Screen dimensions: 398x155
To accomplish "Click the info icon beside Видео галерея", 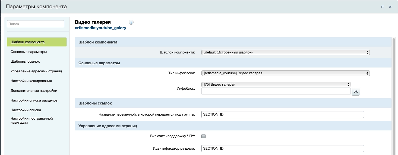I will pos(131,22).
